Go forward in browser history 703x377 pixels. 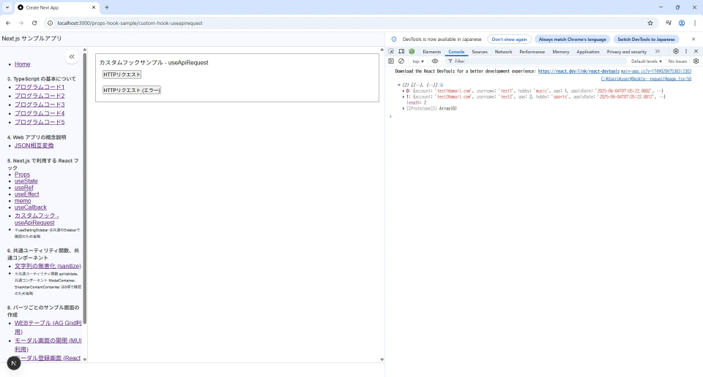tap(21, 23)
